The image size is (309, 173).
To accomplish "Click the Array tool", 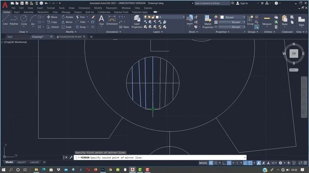I will click(x=81, y=27).
